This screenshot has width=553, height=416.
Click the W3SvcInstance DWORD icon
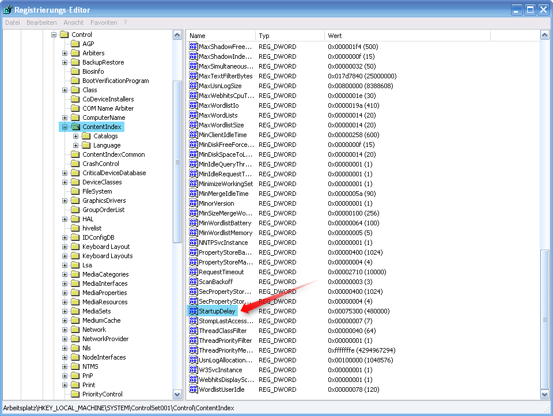click(194, 369)
